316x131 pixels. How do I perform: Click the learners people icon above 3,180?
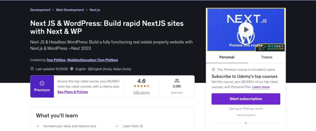[x=177, y=81]
